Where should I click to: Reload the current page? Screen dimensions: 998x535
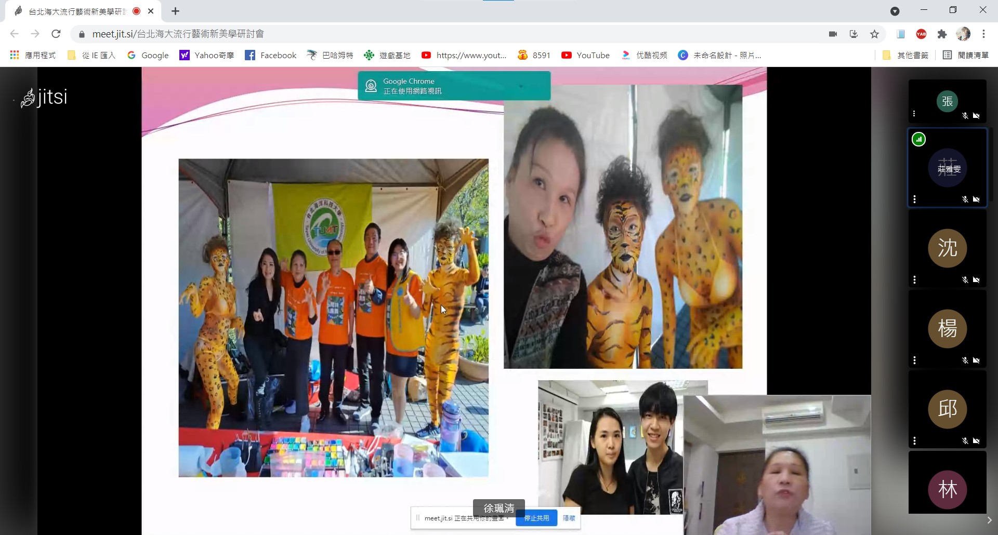pos(56,34)
